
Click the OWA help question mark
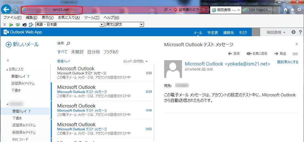point(300,32)
